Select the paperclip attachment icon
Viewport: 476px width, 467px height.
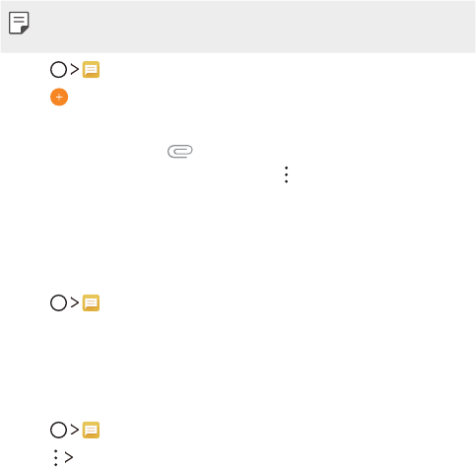pyautogui.click(x=180, y=151)
